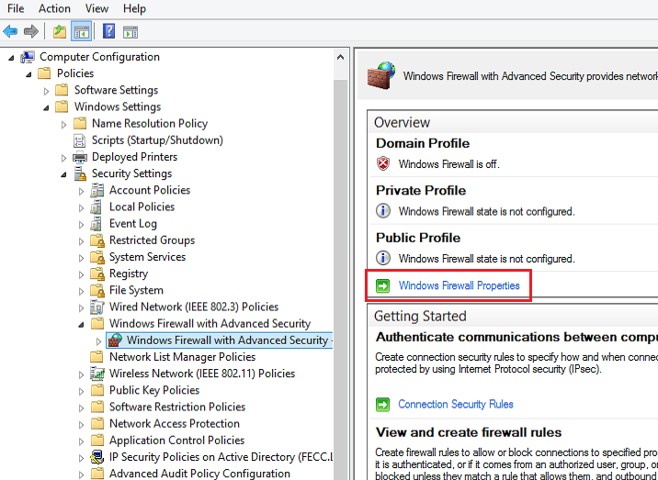658x480 pixels.
Task: Click the Local Policies icon
Action: pyautogui.click(x=96, y=207)
